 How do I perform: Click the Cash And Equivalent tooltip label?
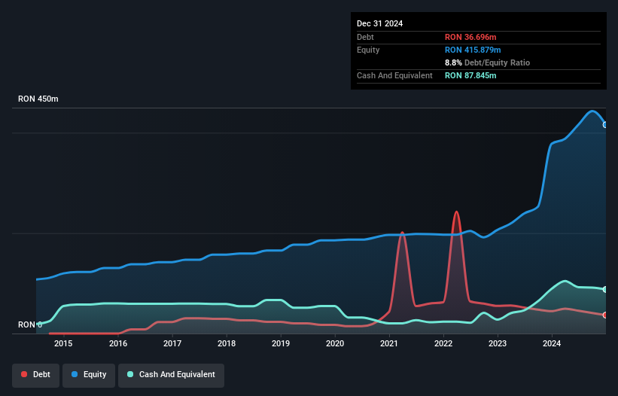pos(394,75)
